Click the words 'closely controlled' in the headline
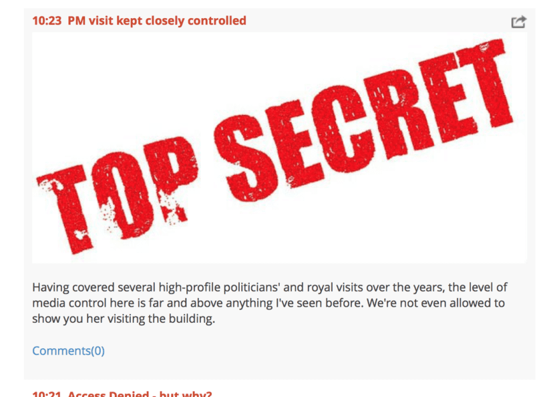 pyautogui.click(x=195, y=21)
